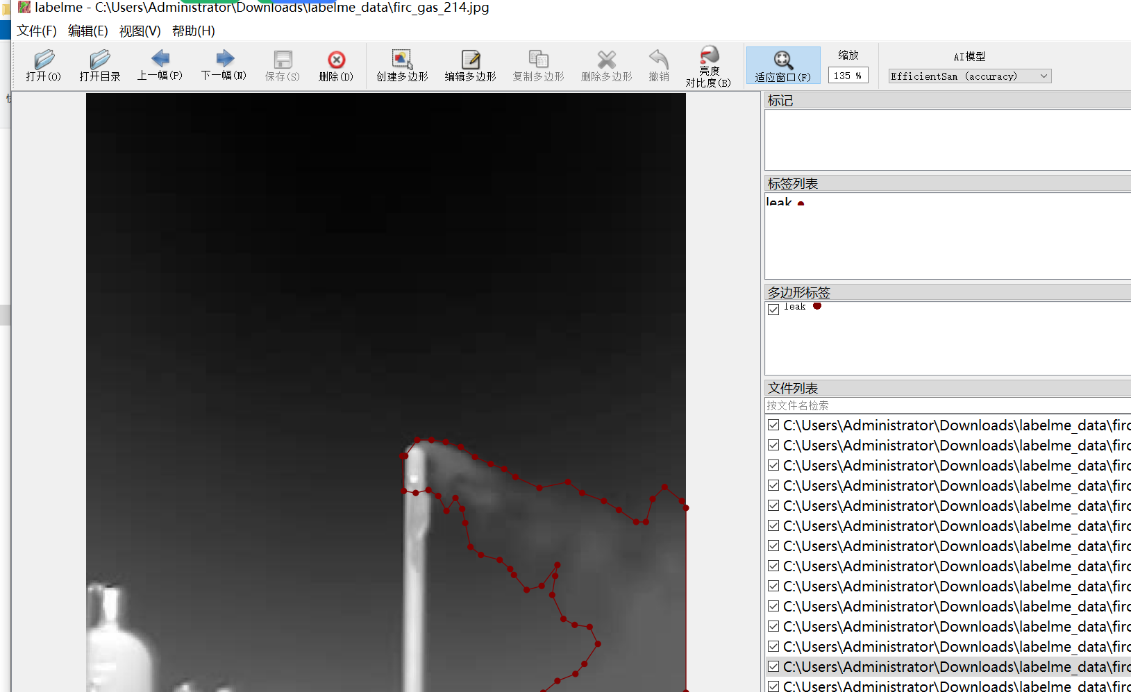This screenshot has width=1131, height=692.
Task: Toggle checkbox of first file in file list
Action: click(773, 425)
